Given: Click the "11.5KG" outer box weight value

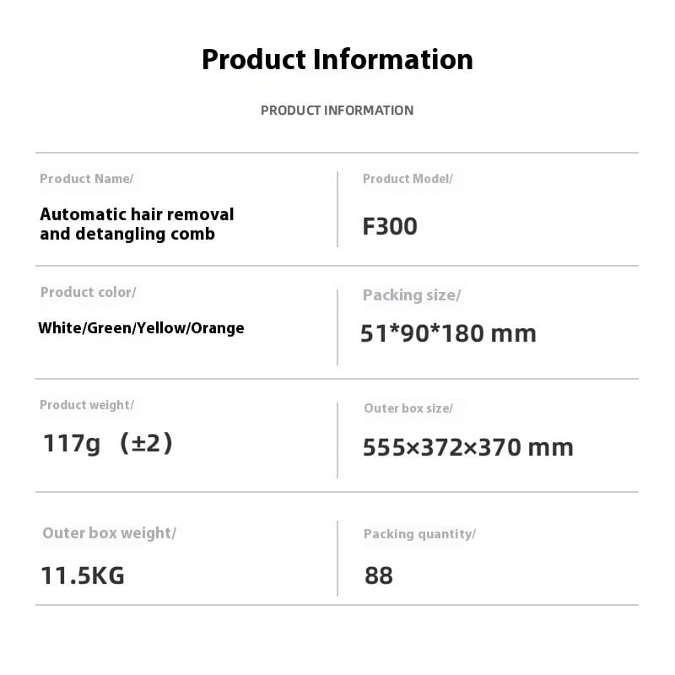Looking at the screenshot, I should pos(83,575).
